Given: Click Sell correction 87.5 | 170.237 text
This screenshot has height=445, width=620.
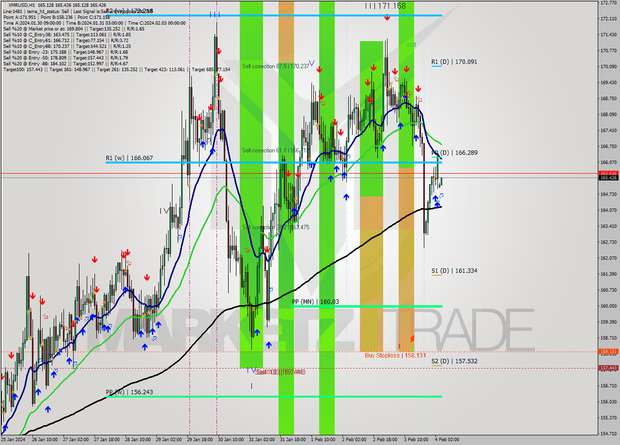Looking at the screenshot, I should 276,66.
